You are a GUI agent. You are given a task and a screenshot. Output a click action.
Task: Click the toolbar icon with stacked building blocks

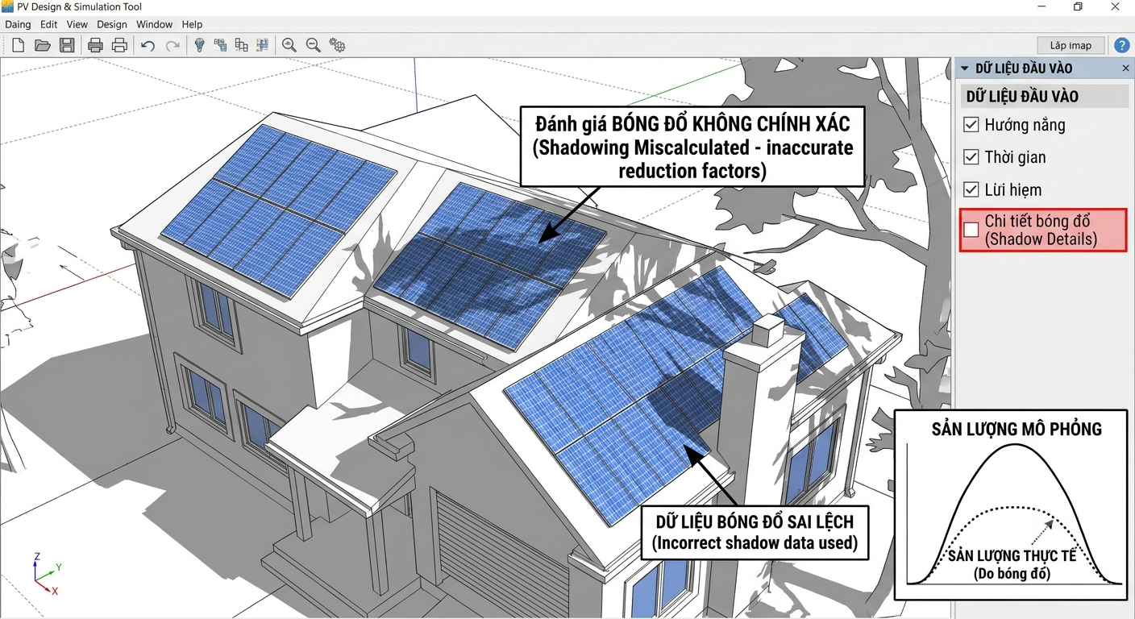click(241, 45)
